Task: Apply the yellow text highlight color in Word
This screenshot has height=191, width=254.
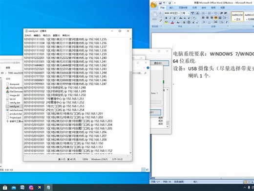Action: tap(166, 23)
